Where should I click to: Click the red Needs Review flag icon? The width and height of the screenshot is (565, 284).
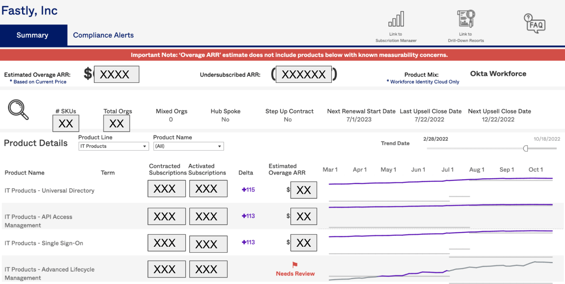(295, 265)
